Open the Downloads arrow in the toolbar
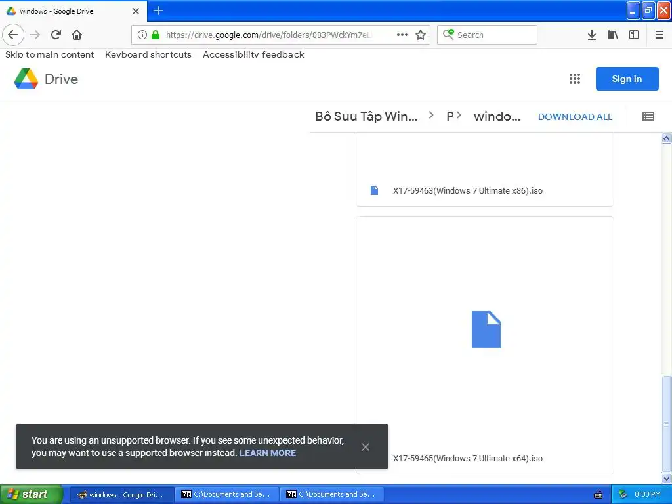Viewport: 672px width, 504px height. pyautogui.click(x=592, y=35)
